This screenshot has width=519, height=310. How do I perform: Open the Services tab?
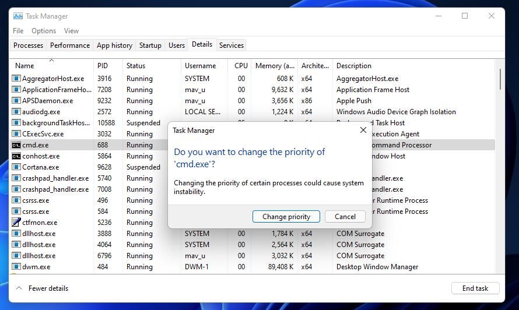(x=232, y=45)
